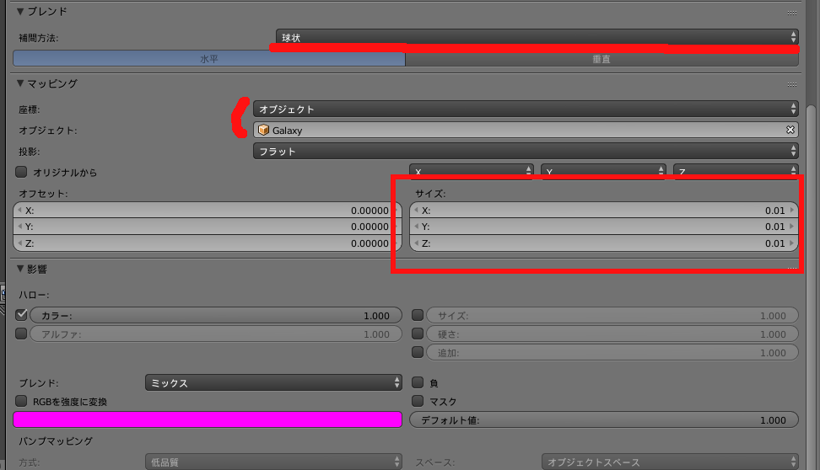Screen dimensions: 820x470
Task: Click the 追加 influence slider
Action: coord(612,352)
